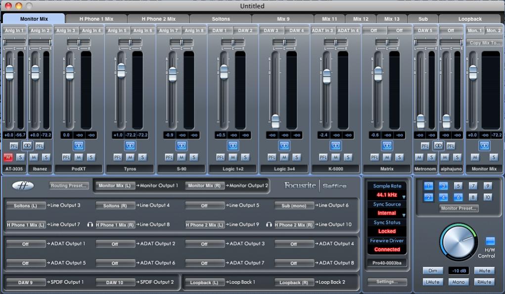Click the Tyros channel fader handle
This screenshot has width=505, height=294.
tap(121, 71)
